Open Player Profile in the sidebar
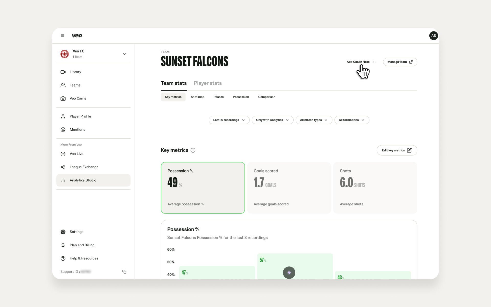This screenshot has height=307, width=491. 93,116
